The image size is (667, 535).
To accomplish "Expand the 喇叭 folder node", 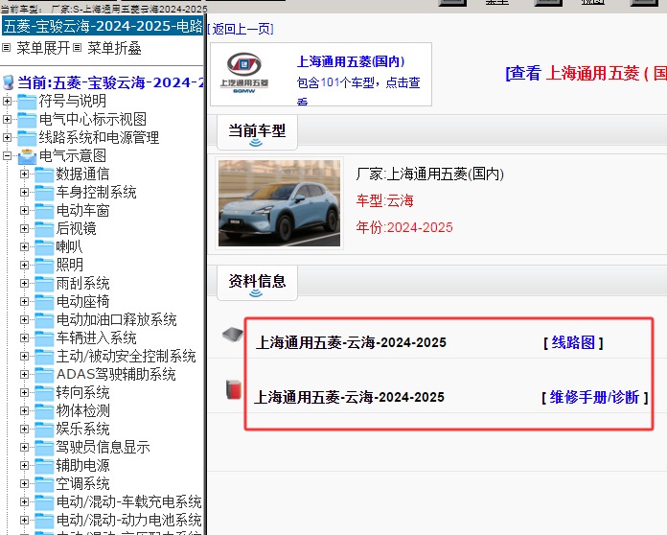I will coord(24,246).
